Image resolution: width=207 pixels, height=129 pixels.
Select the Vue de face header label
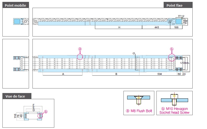[17, 96]
